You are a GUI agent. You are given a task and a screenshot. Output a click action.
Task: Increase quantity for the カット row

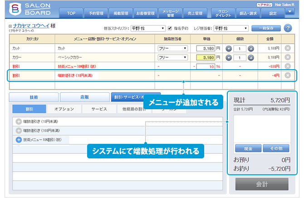coord(250,48)
